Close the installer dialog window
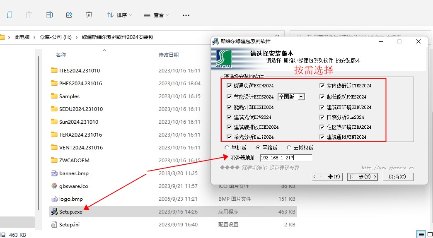 tap(418, 41)
